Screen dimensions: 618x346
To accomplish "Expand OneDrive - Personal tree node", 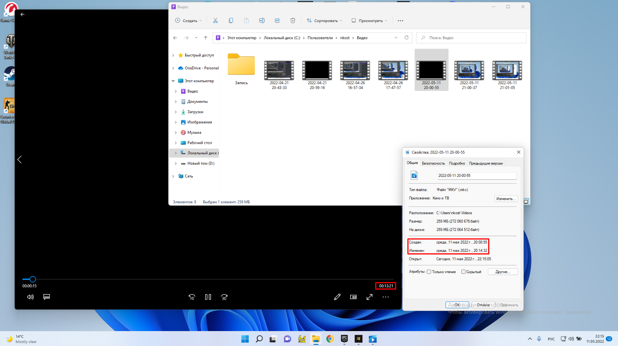I will 173,68.
